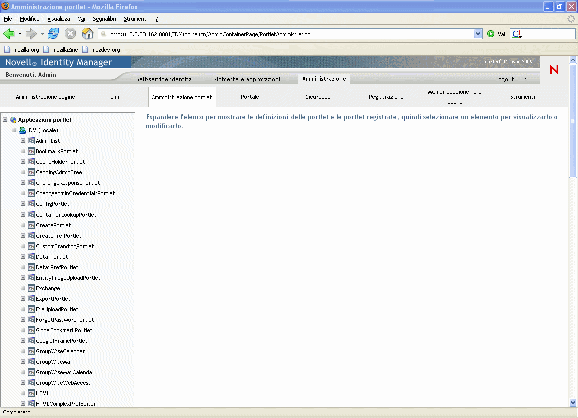Click the Stop loading icon
This screenshot has height=418, width=578.
70,34
